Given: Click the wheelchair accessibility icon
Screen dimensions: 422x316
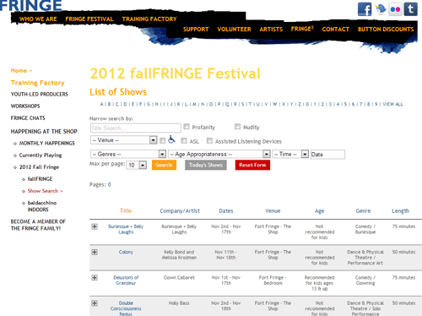Looking at the screenshot, I should [171, 139].
